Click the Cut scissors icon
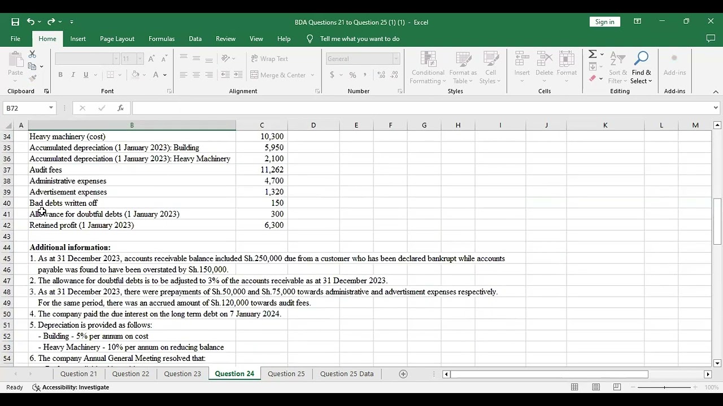Screen dimensions: 723x406 (32, 54)
